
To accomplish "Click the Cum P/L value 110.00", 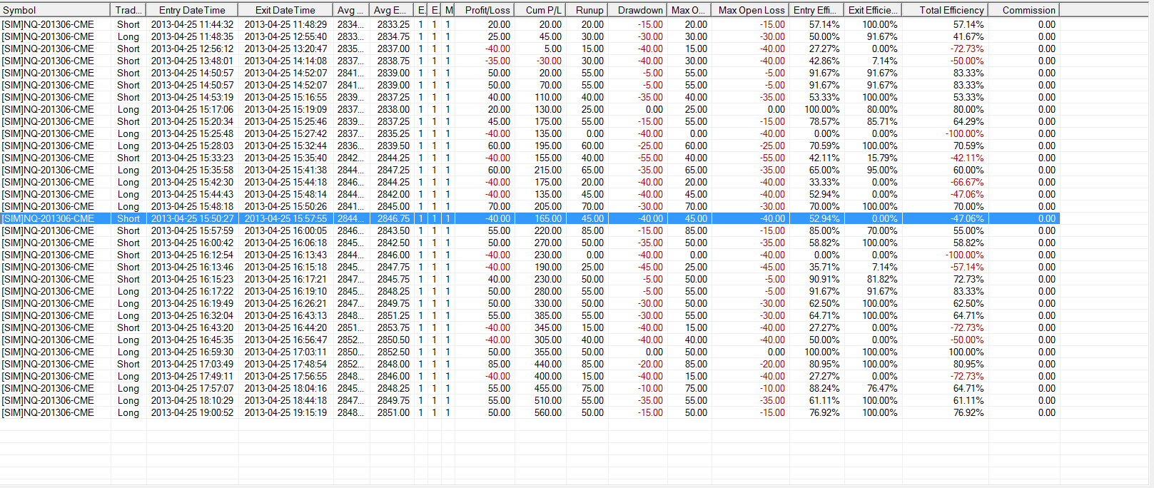I will click(x=548, y=97).
